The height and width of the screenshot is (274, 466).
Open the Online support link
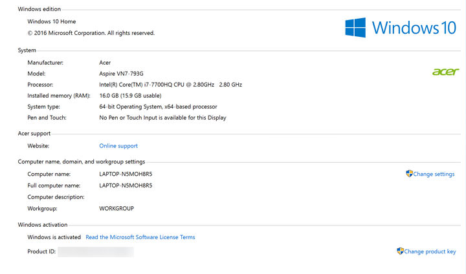118,146
